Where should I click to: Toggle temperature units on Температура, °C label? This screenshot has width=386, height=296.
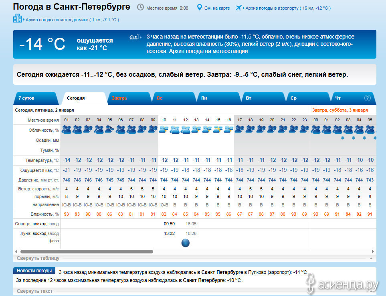[42, 160]
